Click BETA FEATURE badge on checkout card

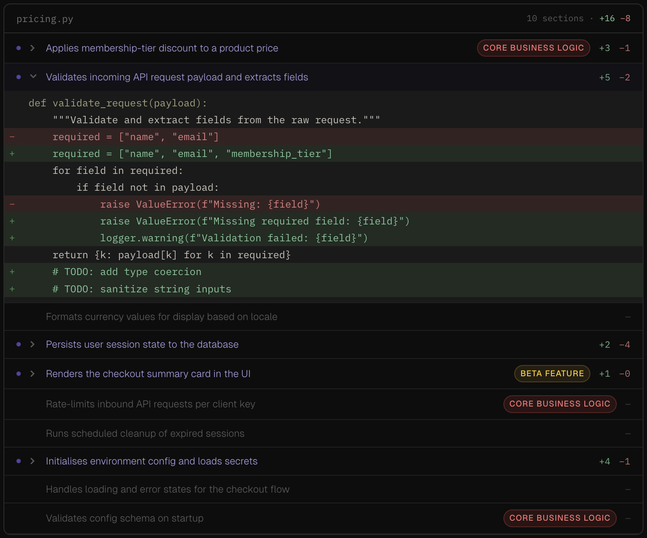pos(551,374)
